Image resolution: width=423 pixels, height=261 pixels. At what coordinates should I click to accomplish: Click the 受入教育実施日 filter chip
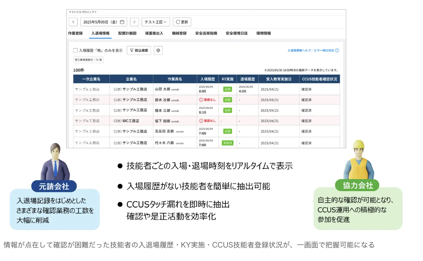88,59
